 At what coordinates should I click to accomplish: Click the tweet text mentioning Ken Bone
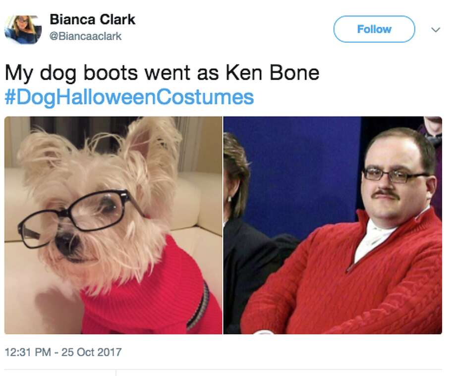162,73
